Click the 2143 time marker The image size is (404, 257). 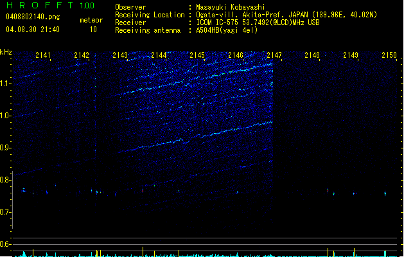tap(120, 55)
